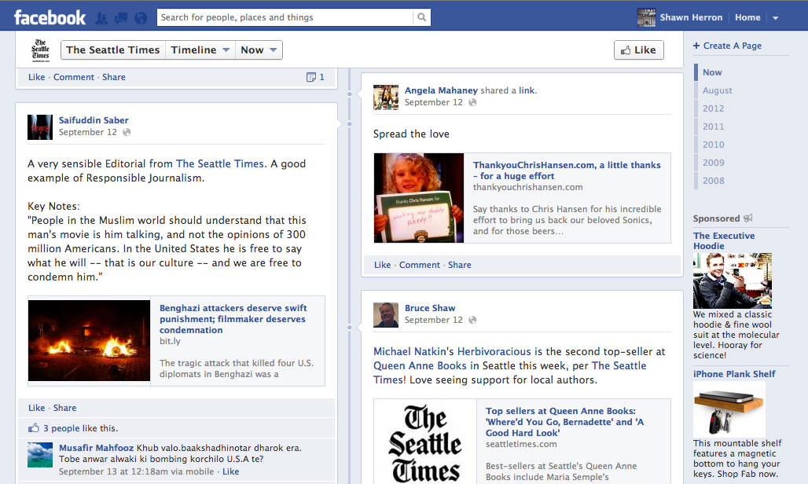
Task: Click Musafir Mahfooz's avatar
Action: point(40,455)
